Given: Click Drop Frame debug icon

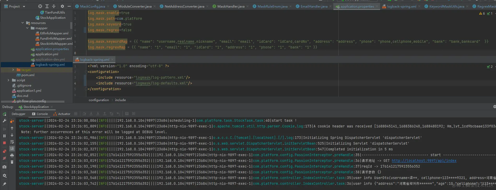Looking at the screenshot, I should click(111, 114).
